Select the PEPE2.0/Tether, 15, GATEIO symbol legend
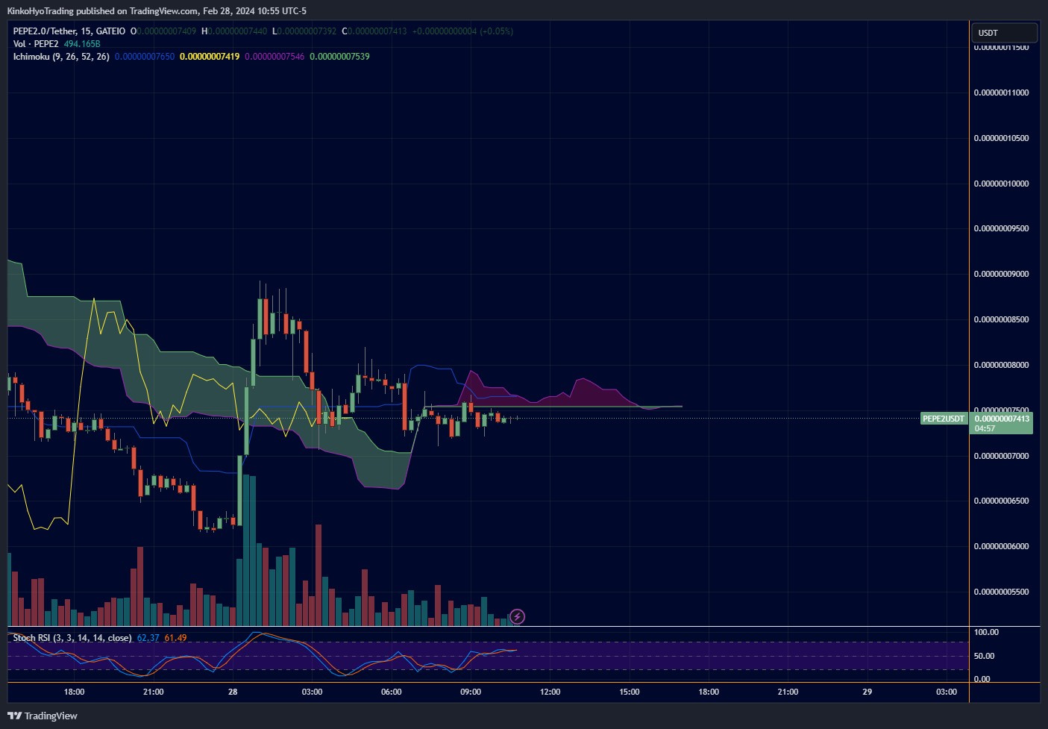The height and width of the screenshot is (729, 1048). click(x=69, y=31)
